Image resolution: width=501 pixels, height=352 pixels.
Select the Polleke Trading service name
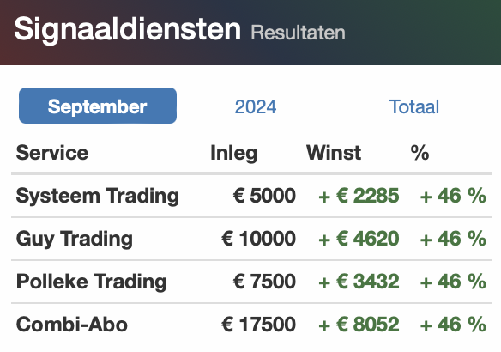pyautogui.click(x=92, y=282)
